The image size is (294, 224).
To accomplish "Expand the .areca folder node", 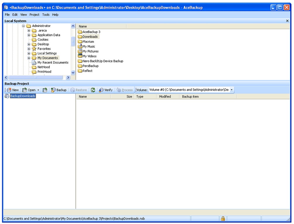I will coord(29,30).
